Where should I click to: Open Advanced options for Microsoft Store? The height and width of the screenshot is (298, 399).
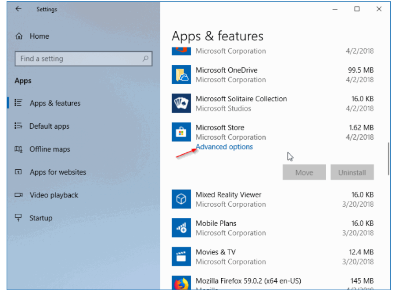(x=224, y=147)
